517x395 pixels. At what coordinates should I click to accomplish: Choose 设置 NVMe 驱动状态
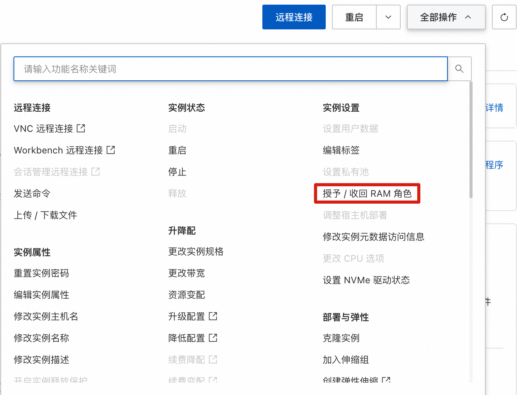[x=366, y=280]
